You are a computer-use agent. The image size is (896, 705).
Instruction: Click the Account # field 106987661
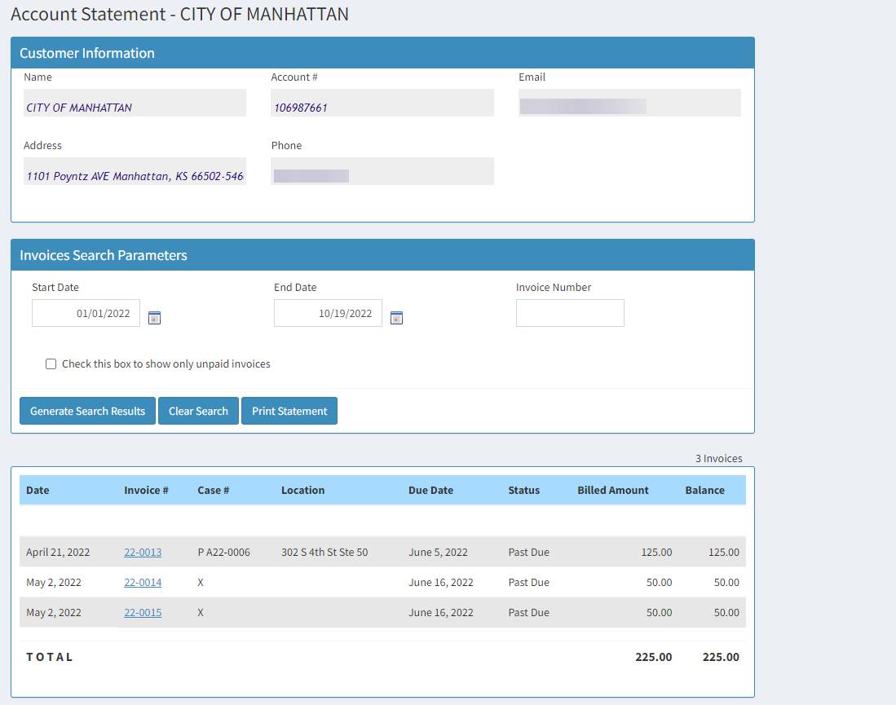coord(382,103)
